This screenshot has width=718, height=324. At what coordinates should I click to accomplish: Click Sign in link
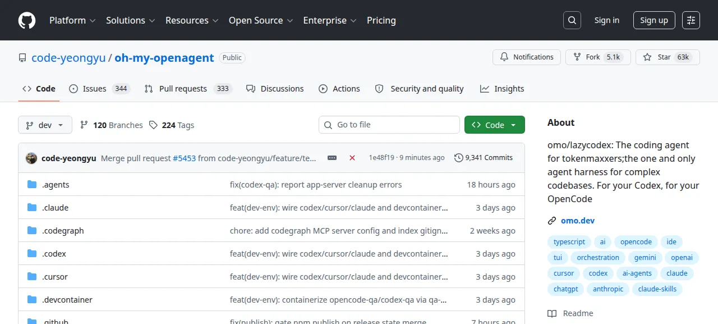point(607,20)
